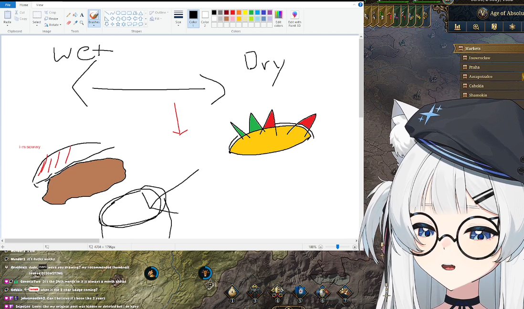Select Shamokin market in the list
The image size is (524, 309).
[493, 96]
